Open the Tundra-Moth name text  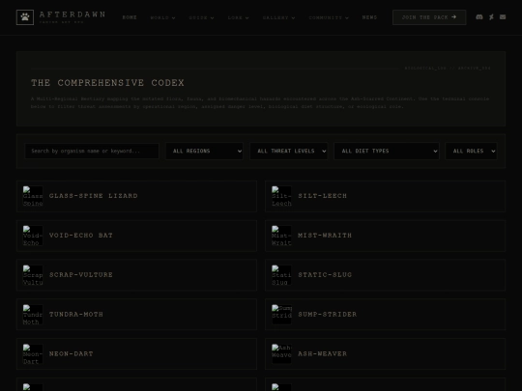[76, 315]
